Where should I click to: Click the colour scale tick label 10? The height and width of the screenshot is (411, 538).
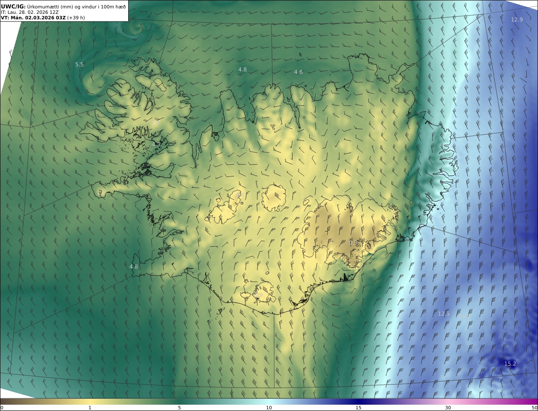[269, 408]
